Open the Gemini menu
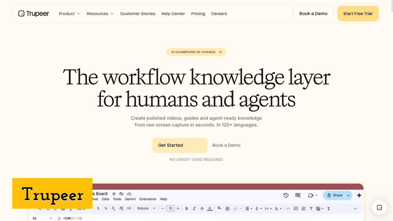 tap(130, 199)
